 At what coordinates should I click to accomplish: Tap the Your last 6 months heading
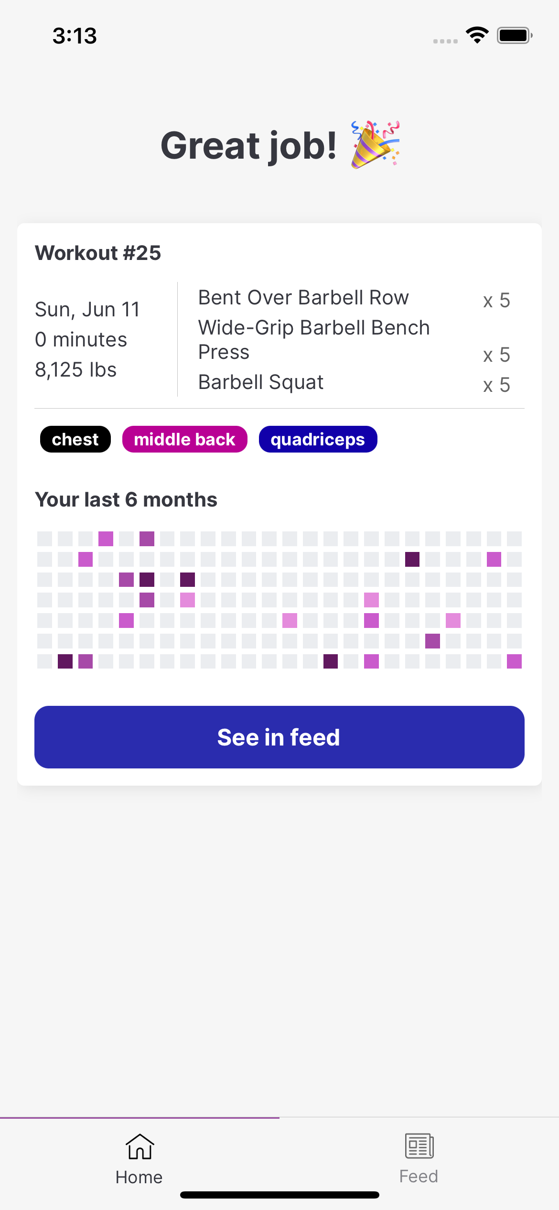(x=126, y=499)
